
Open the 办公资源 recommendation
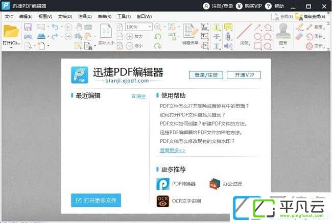(x=225, y=184)
